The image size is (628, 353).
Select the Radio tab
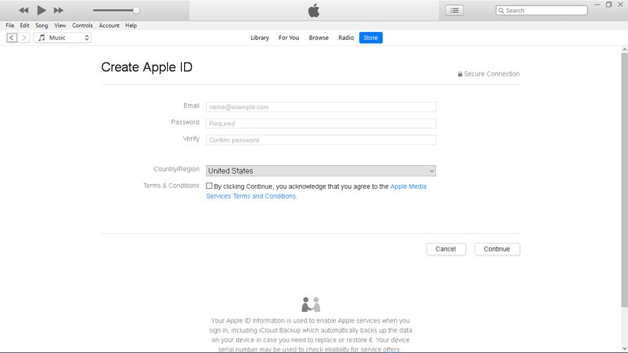click(x=346, y=37)
